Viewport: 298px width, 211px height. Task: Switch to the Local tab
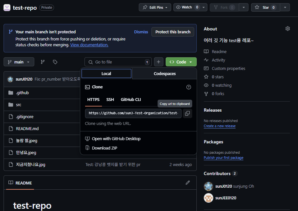tap(106, 73)
